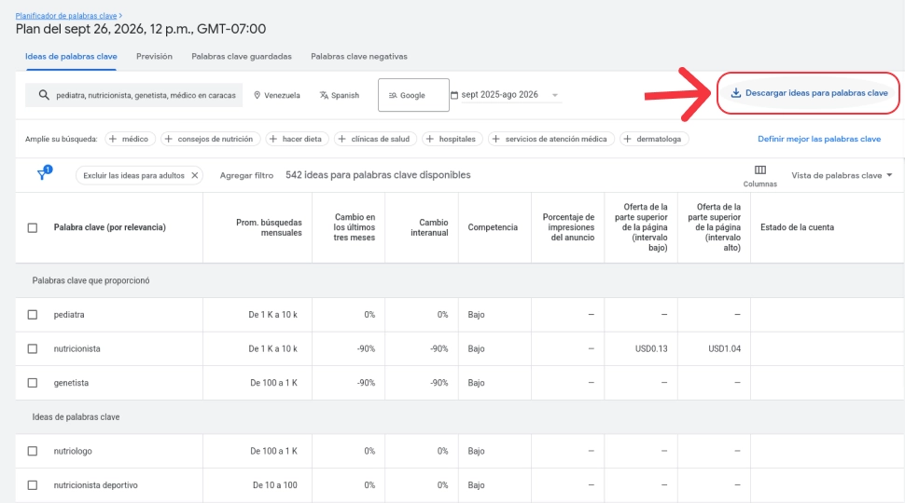Click the USD1.04 high bid value
905x503 pixels.
[x=724, y=348]
